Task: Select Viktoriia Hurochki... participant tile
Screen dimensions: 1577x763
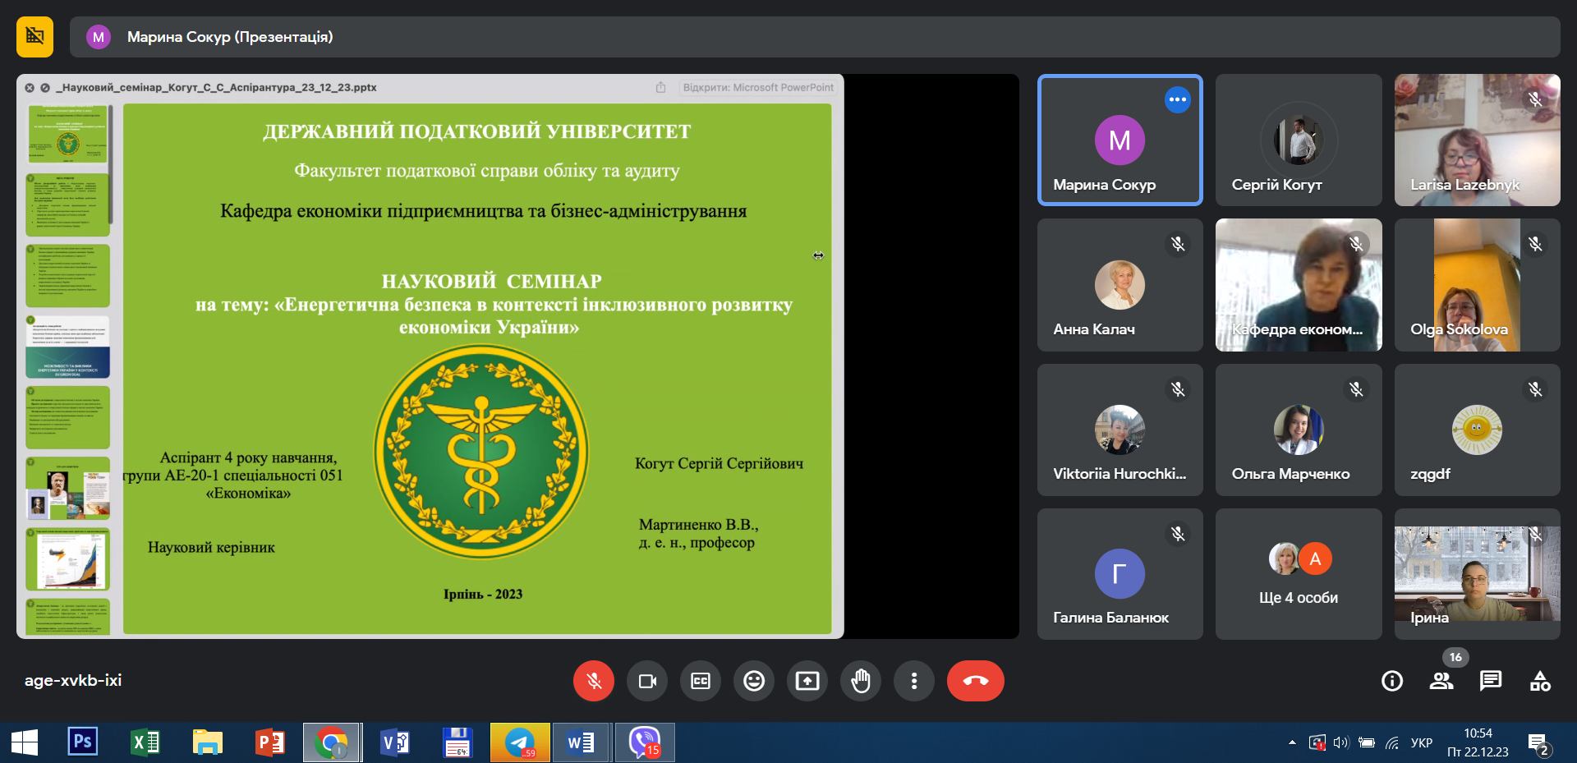Action: (x=1120, y=430)
